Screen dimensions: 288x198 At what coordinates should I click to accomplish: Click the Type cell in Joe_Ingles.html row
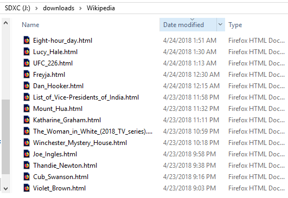pyautogui.click(x=257, y=154)
